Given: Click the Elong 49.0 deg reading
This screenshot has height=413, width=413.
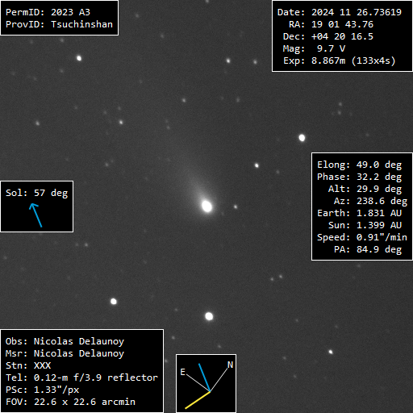Looking at the screenshot, I should 359,165.
